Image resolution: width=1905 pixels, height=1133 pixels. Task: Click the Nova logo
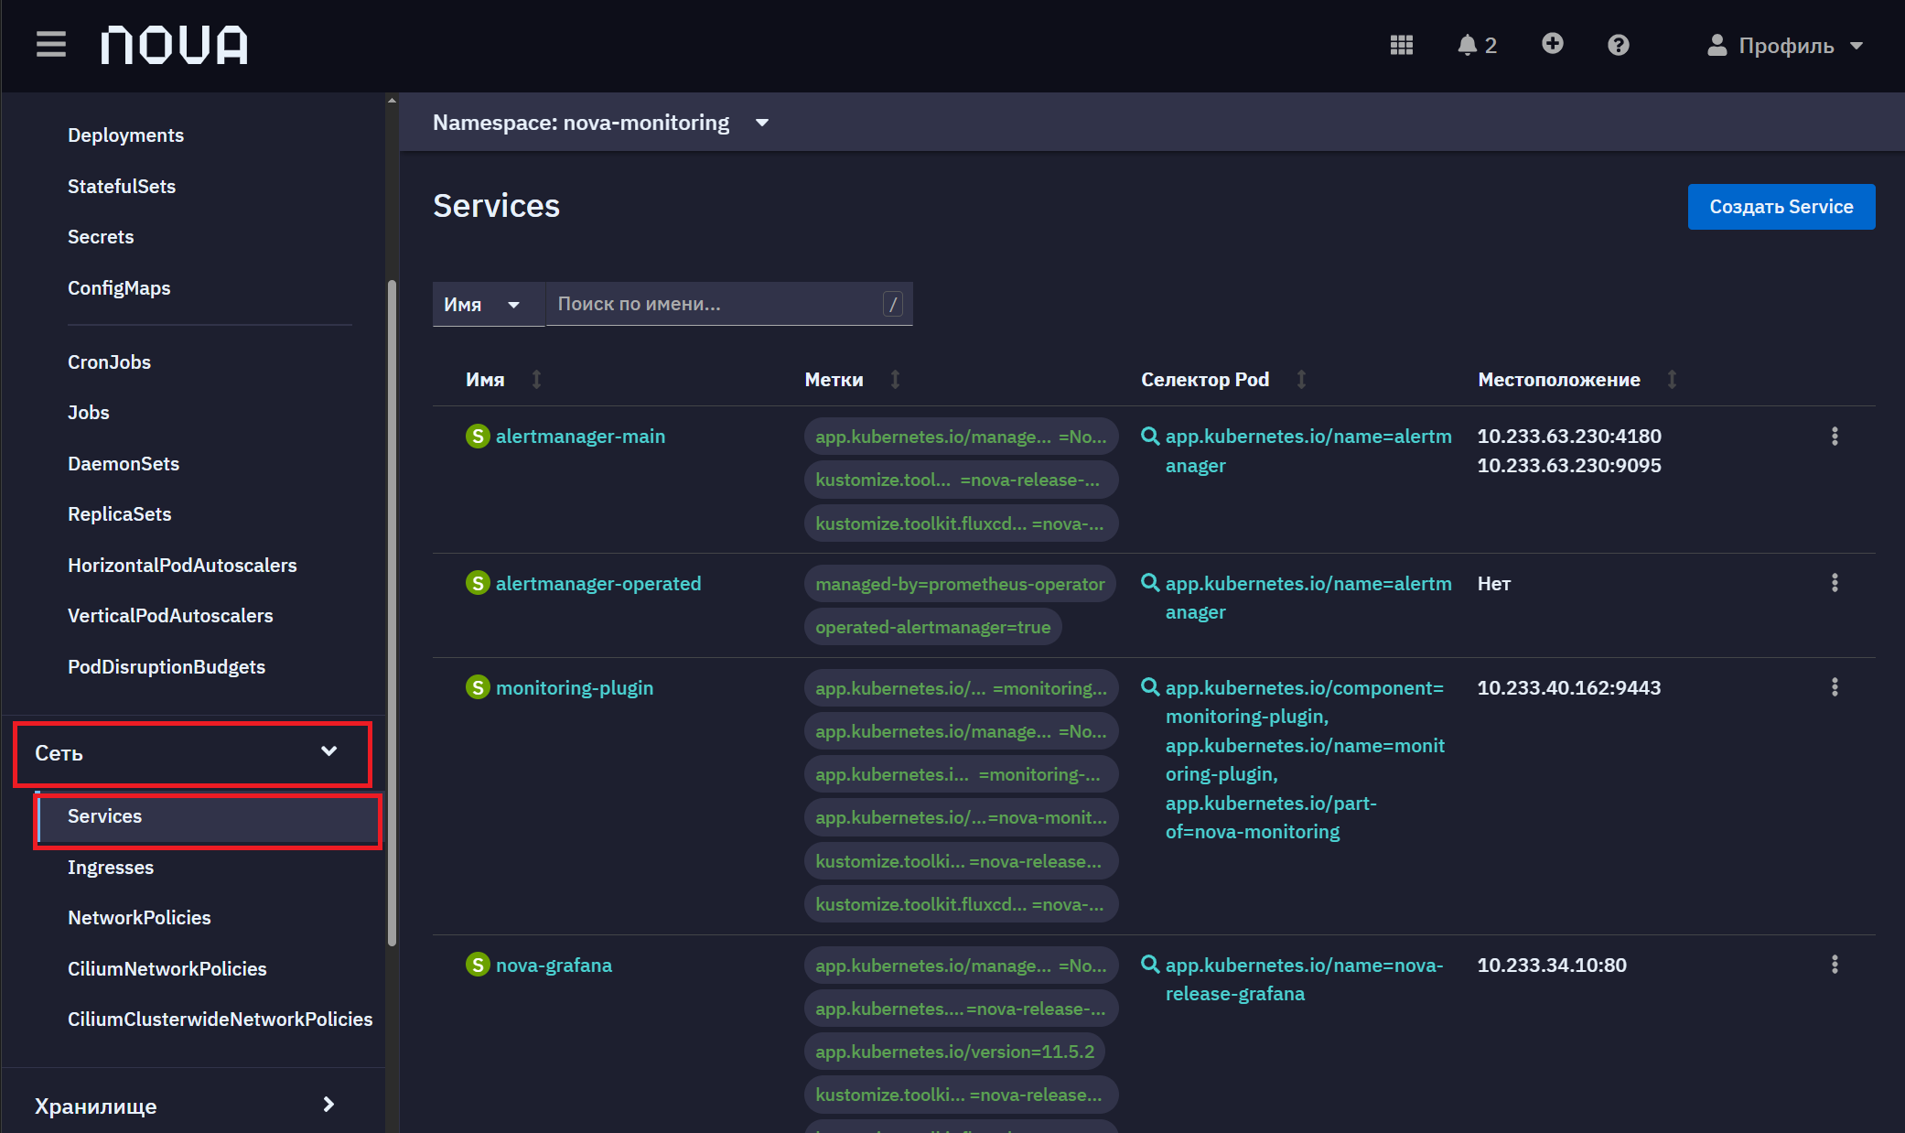click(x=174, y=45)
